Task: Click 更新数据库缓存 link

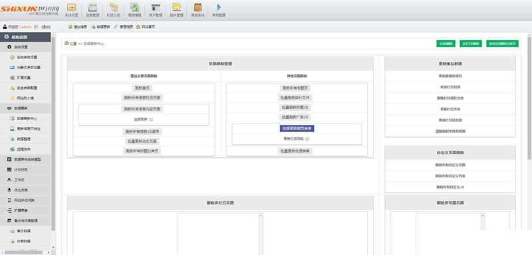Action: [450, 76]
